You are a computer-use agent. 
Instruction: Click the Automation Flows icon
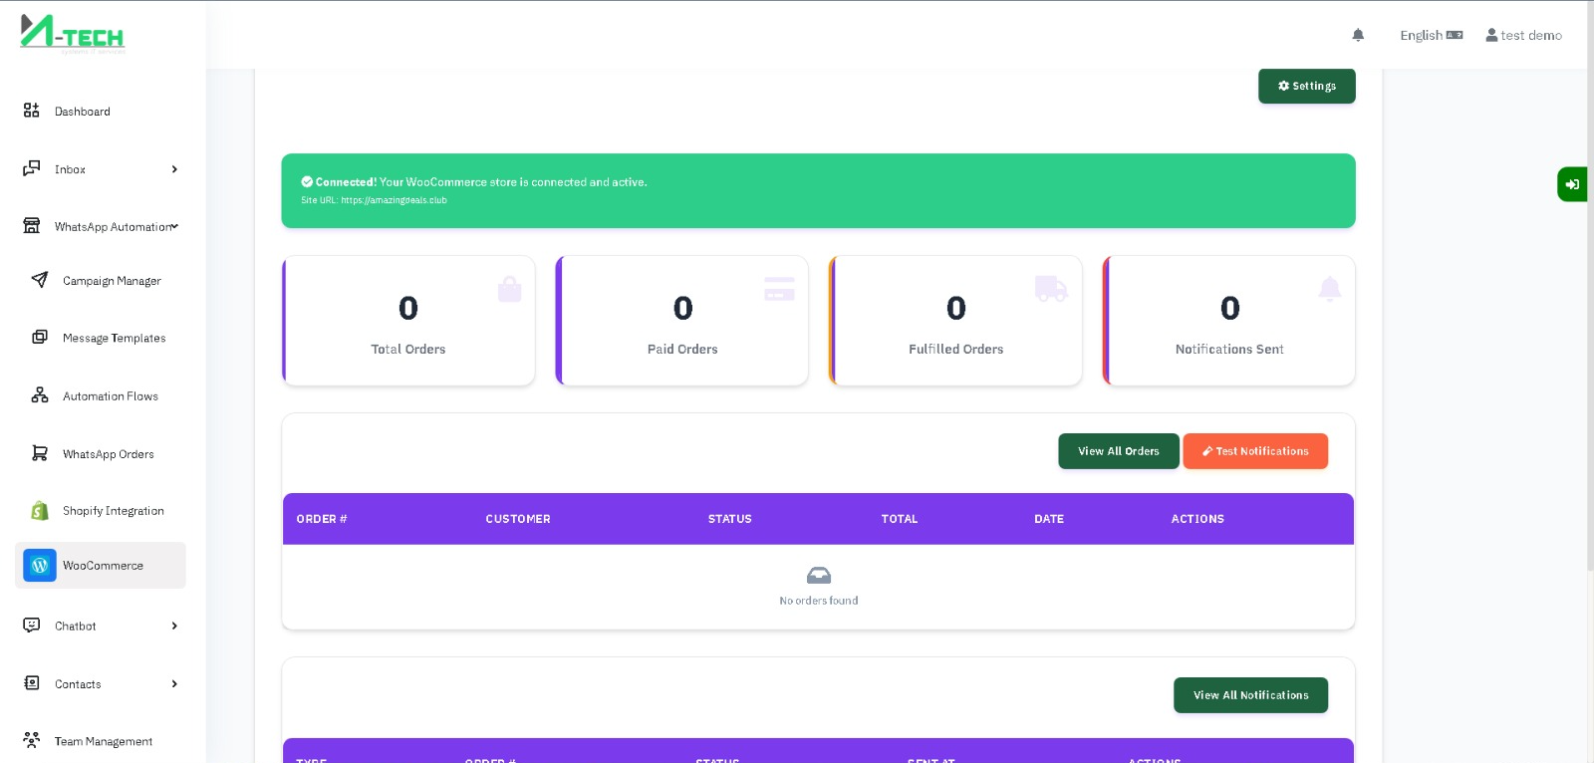[x=40, y=395]
